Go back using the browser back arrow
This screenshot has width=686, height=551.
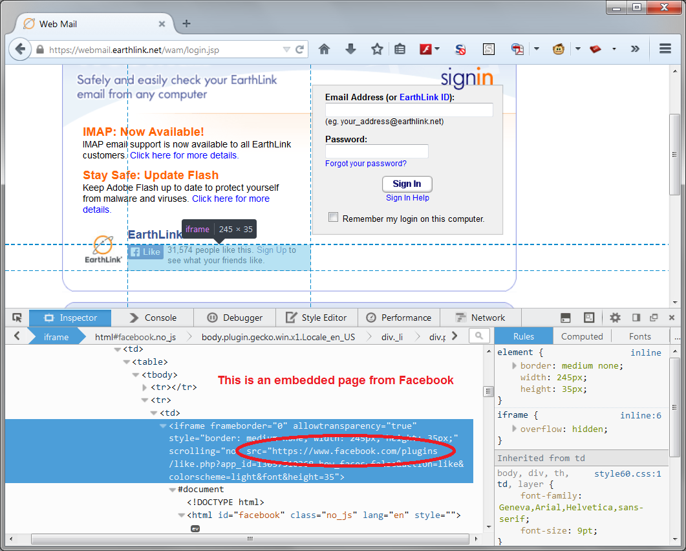pos(19,49)
